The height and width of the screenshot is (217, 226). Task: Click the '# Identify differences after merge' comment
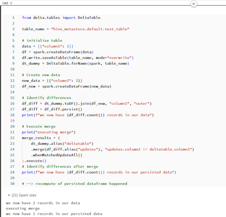pyautogui.click(x=60, y=167)
